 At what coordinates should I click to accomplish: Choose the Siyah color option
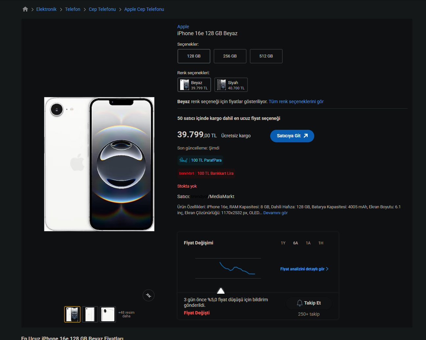231,85
